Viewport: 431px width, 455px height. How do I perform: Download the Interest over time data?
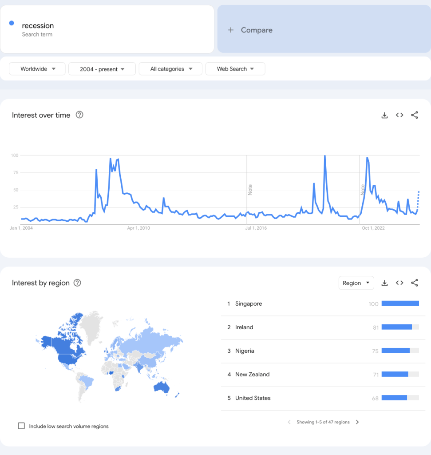point(384,115)
